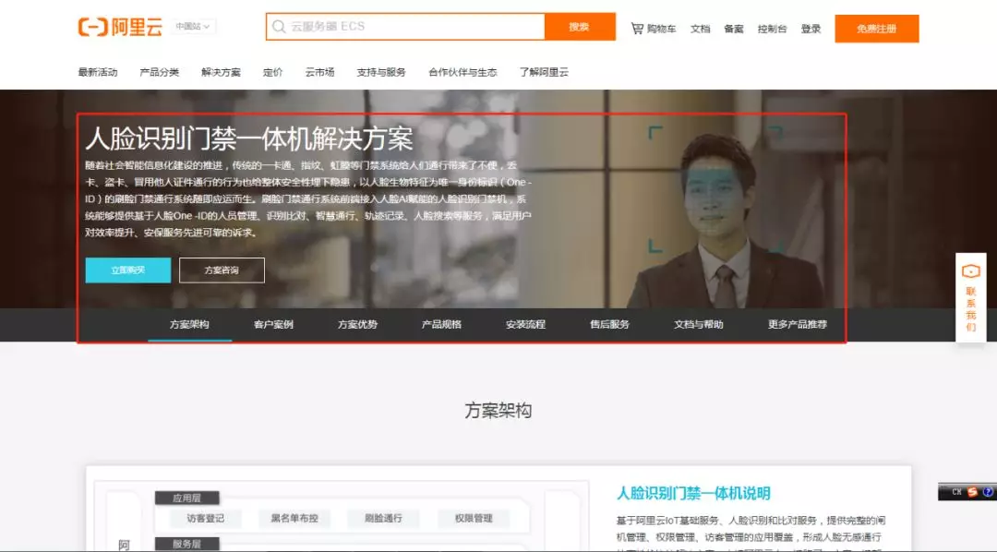Click the blue help question mark icon

(x=988, y=492)
